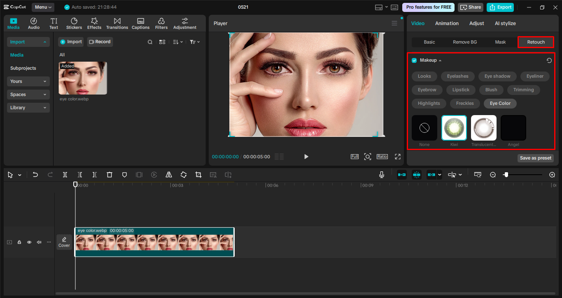Undo the last edit
The width and height of the screenshot is (562, 298).
click(x=35, y=174)
